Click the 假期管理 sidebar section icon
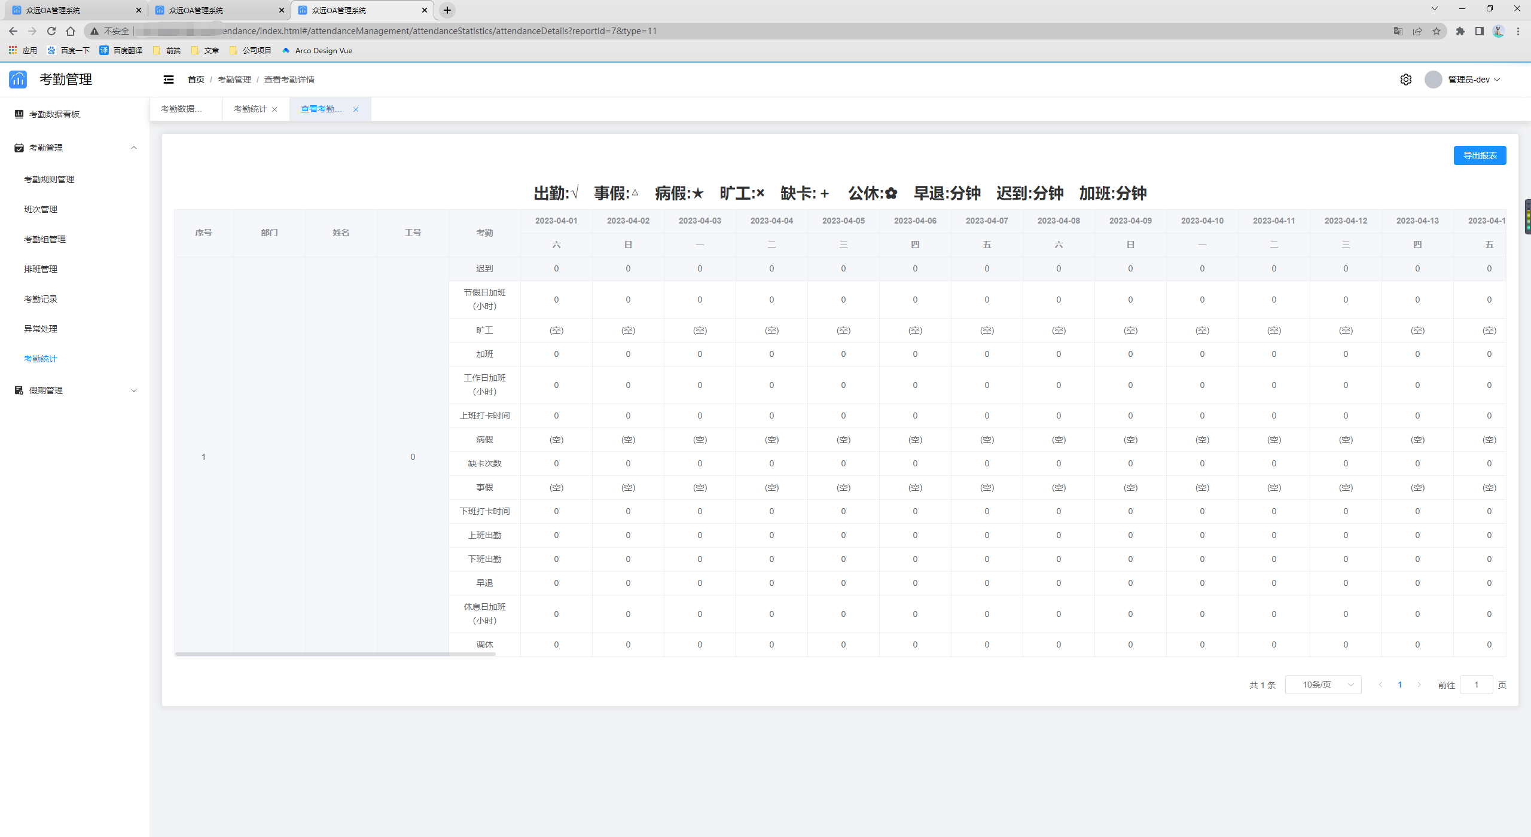The width and height of the screenshot is (1531, 837). click(19, 390)
